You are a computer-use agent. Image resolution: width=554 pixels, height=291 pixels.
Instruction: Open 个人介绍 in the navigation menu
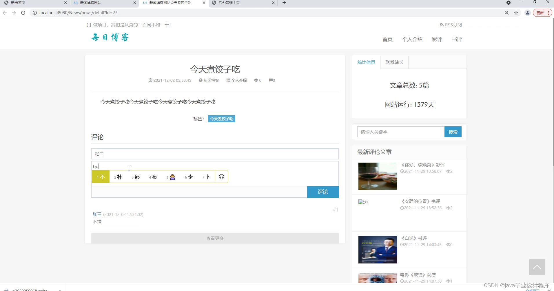[412, 39]
